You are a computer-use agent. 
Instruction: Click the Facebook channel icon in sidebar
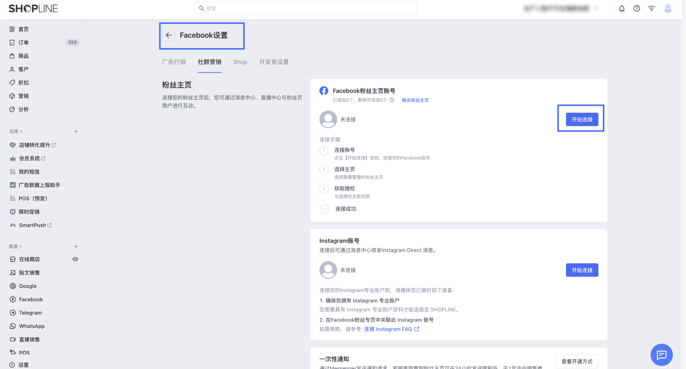click(x=13, y=300)
